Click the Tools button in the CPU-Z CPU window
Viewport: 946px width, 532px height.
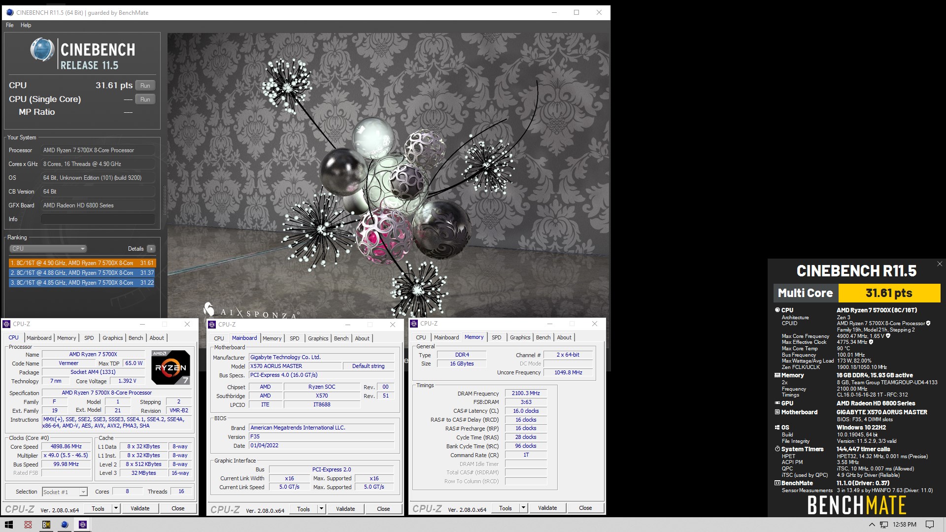pos(98,508)
